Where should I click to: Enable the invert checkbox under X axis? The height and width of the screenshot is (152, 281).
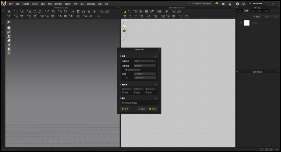click(x=123, y=93)
